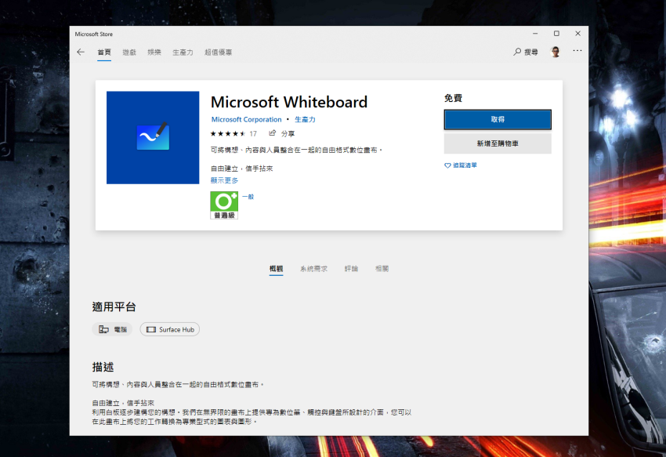Click the 一般 rating link

[x=248, y=197]
